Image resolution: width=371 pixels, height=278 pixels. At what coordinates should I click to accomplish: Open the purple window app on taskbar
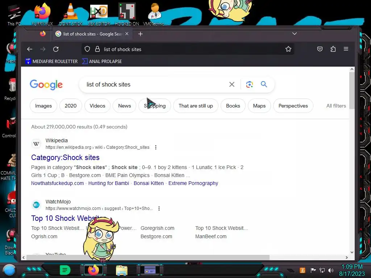(x=150, y=270)
